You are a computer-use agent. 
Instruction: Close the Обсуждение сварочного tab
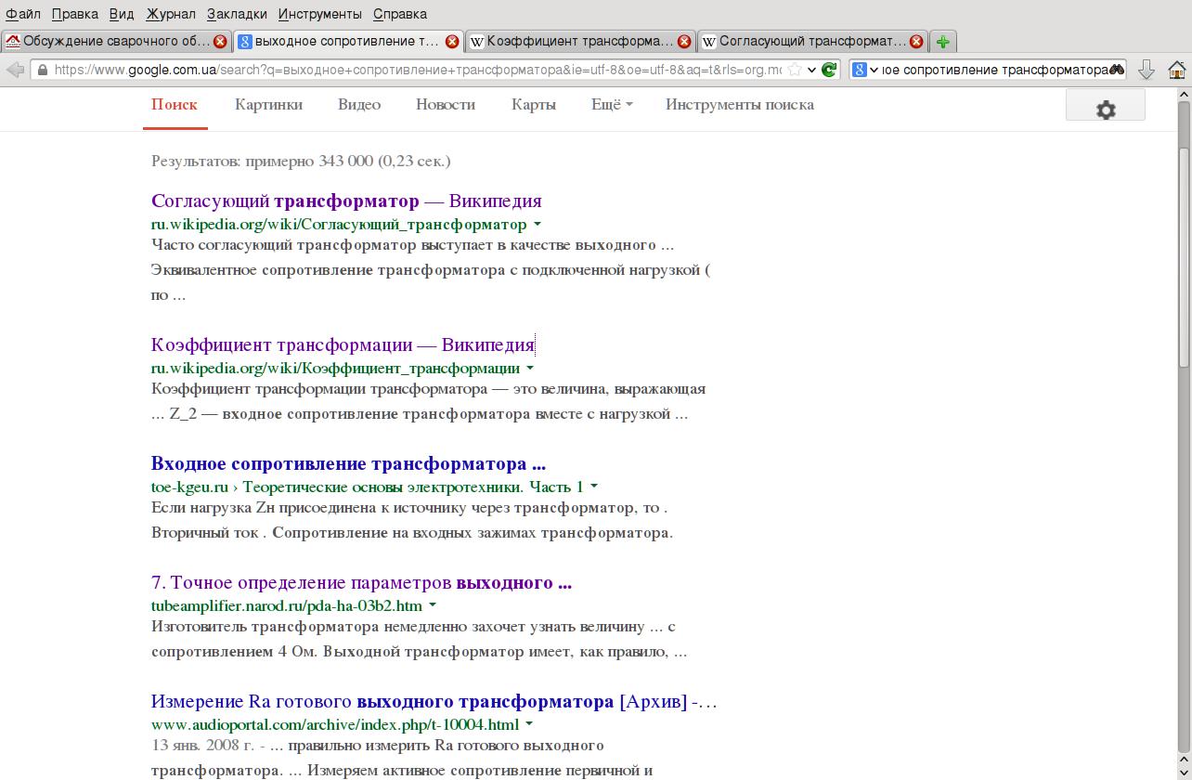[x=220, y=42]
